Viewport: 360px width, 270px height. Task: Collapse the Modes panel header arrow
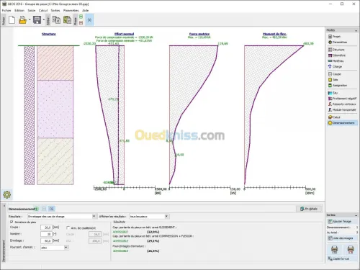356,30
